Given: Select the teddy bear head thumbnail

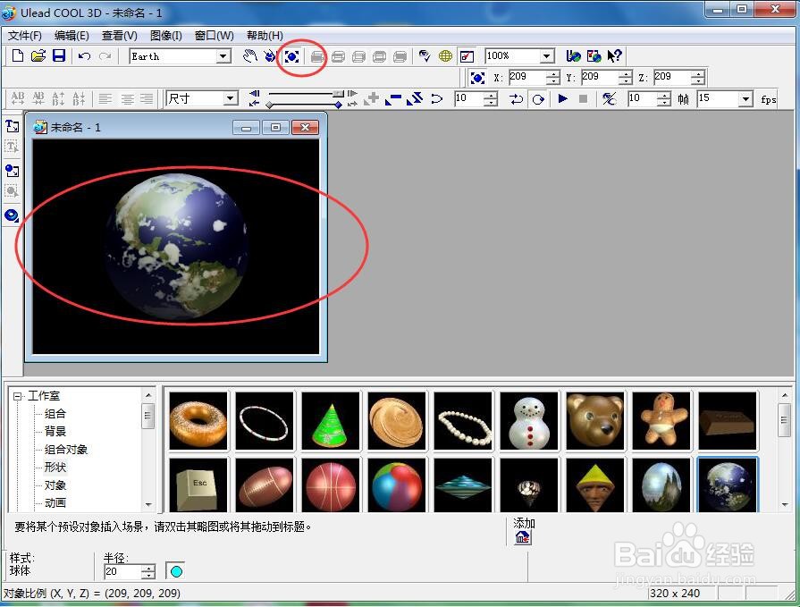Looking at the screenshot, I should 595,421.
